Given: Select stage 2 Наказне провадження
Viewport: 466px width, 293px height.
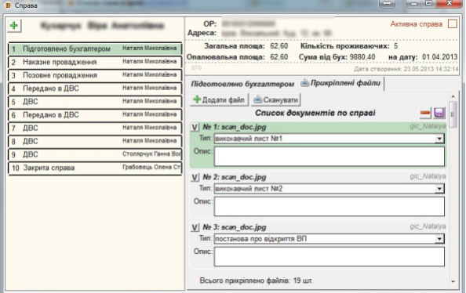Looking at the screenshot, I should click(x=95, y=62).
